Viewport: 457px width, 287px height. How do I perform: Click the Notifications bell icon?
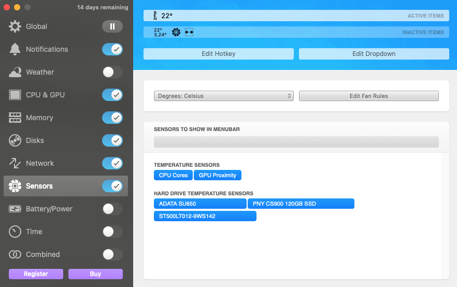(x=15, y=49)
